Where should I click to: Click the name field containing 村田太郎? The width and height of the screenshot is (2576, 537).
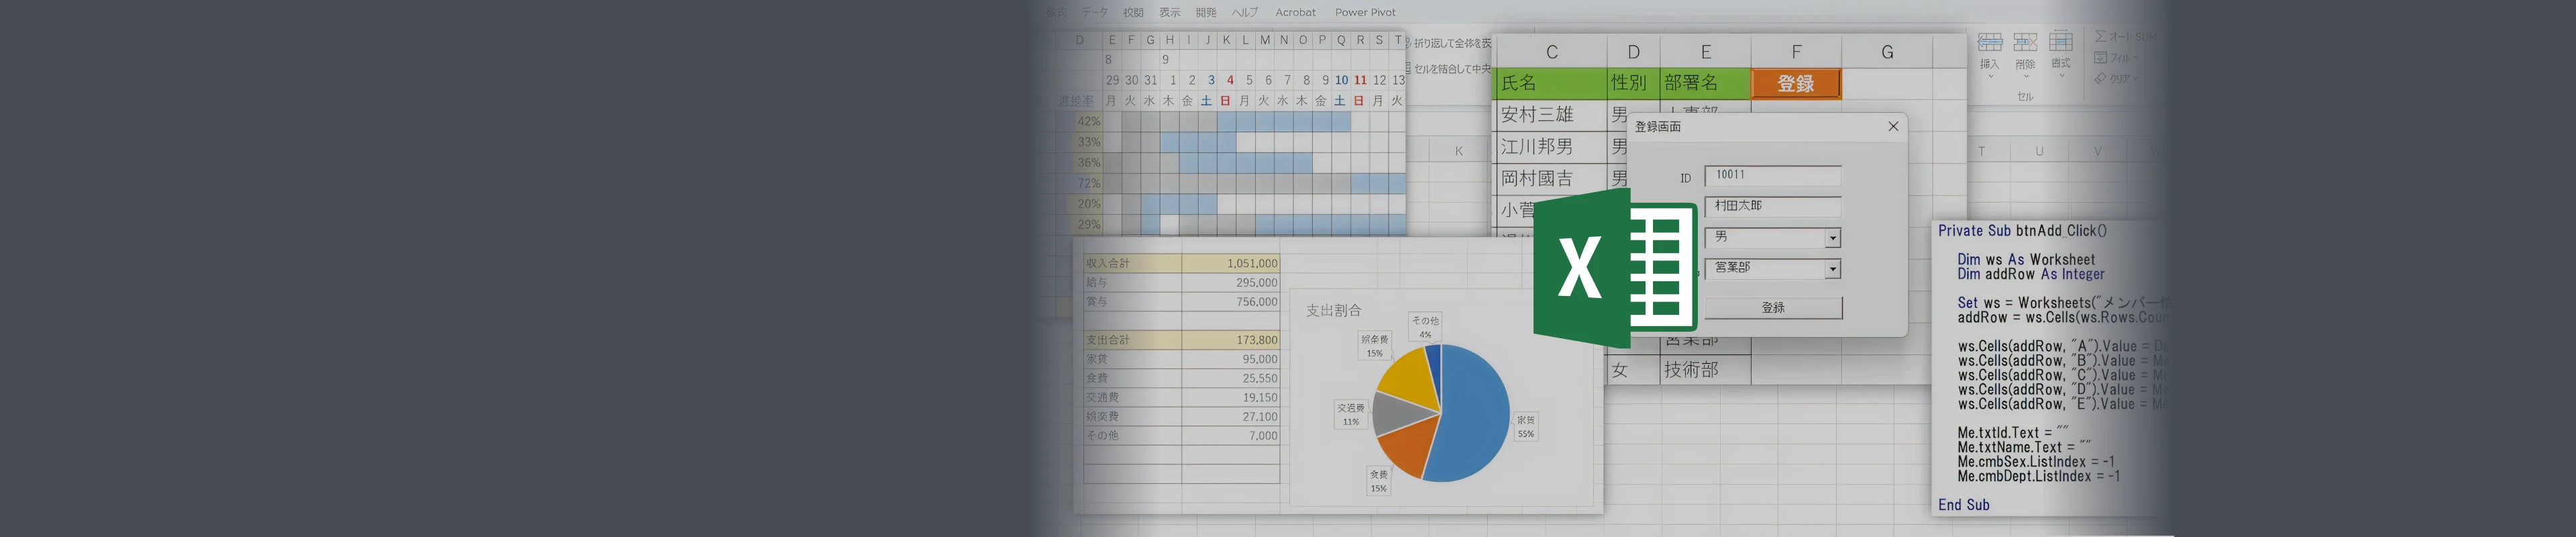[1772, 207]
